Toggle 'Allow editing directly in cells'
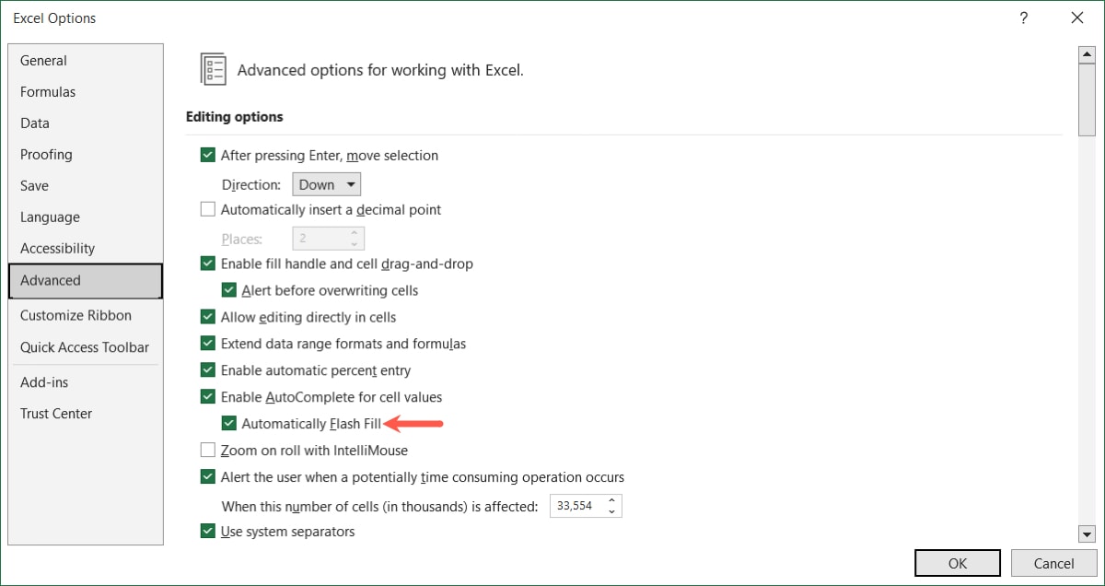This screenshot has width=1105, height=586. pyautogui.click(x=208, y=316)
